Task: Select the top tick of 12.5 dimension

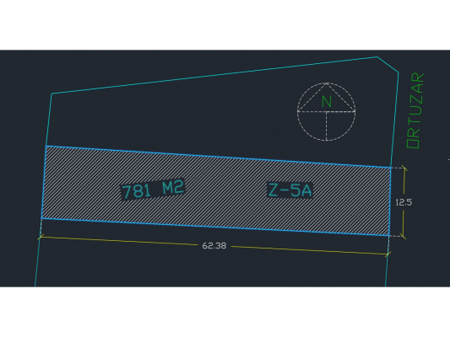Action: 404,168
